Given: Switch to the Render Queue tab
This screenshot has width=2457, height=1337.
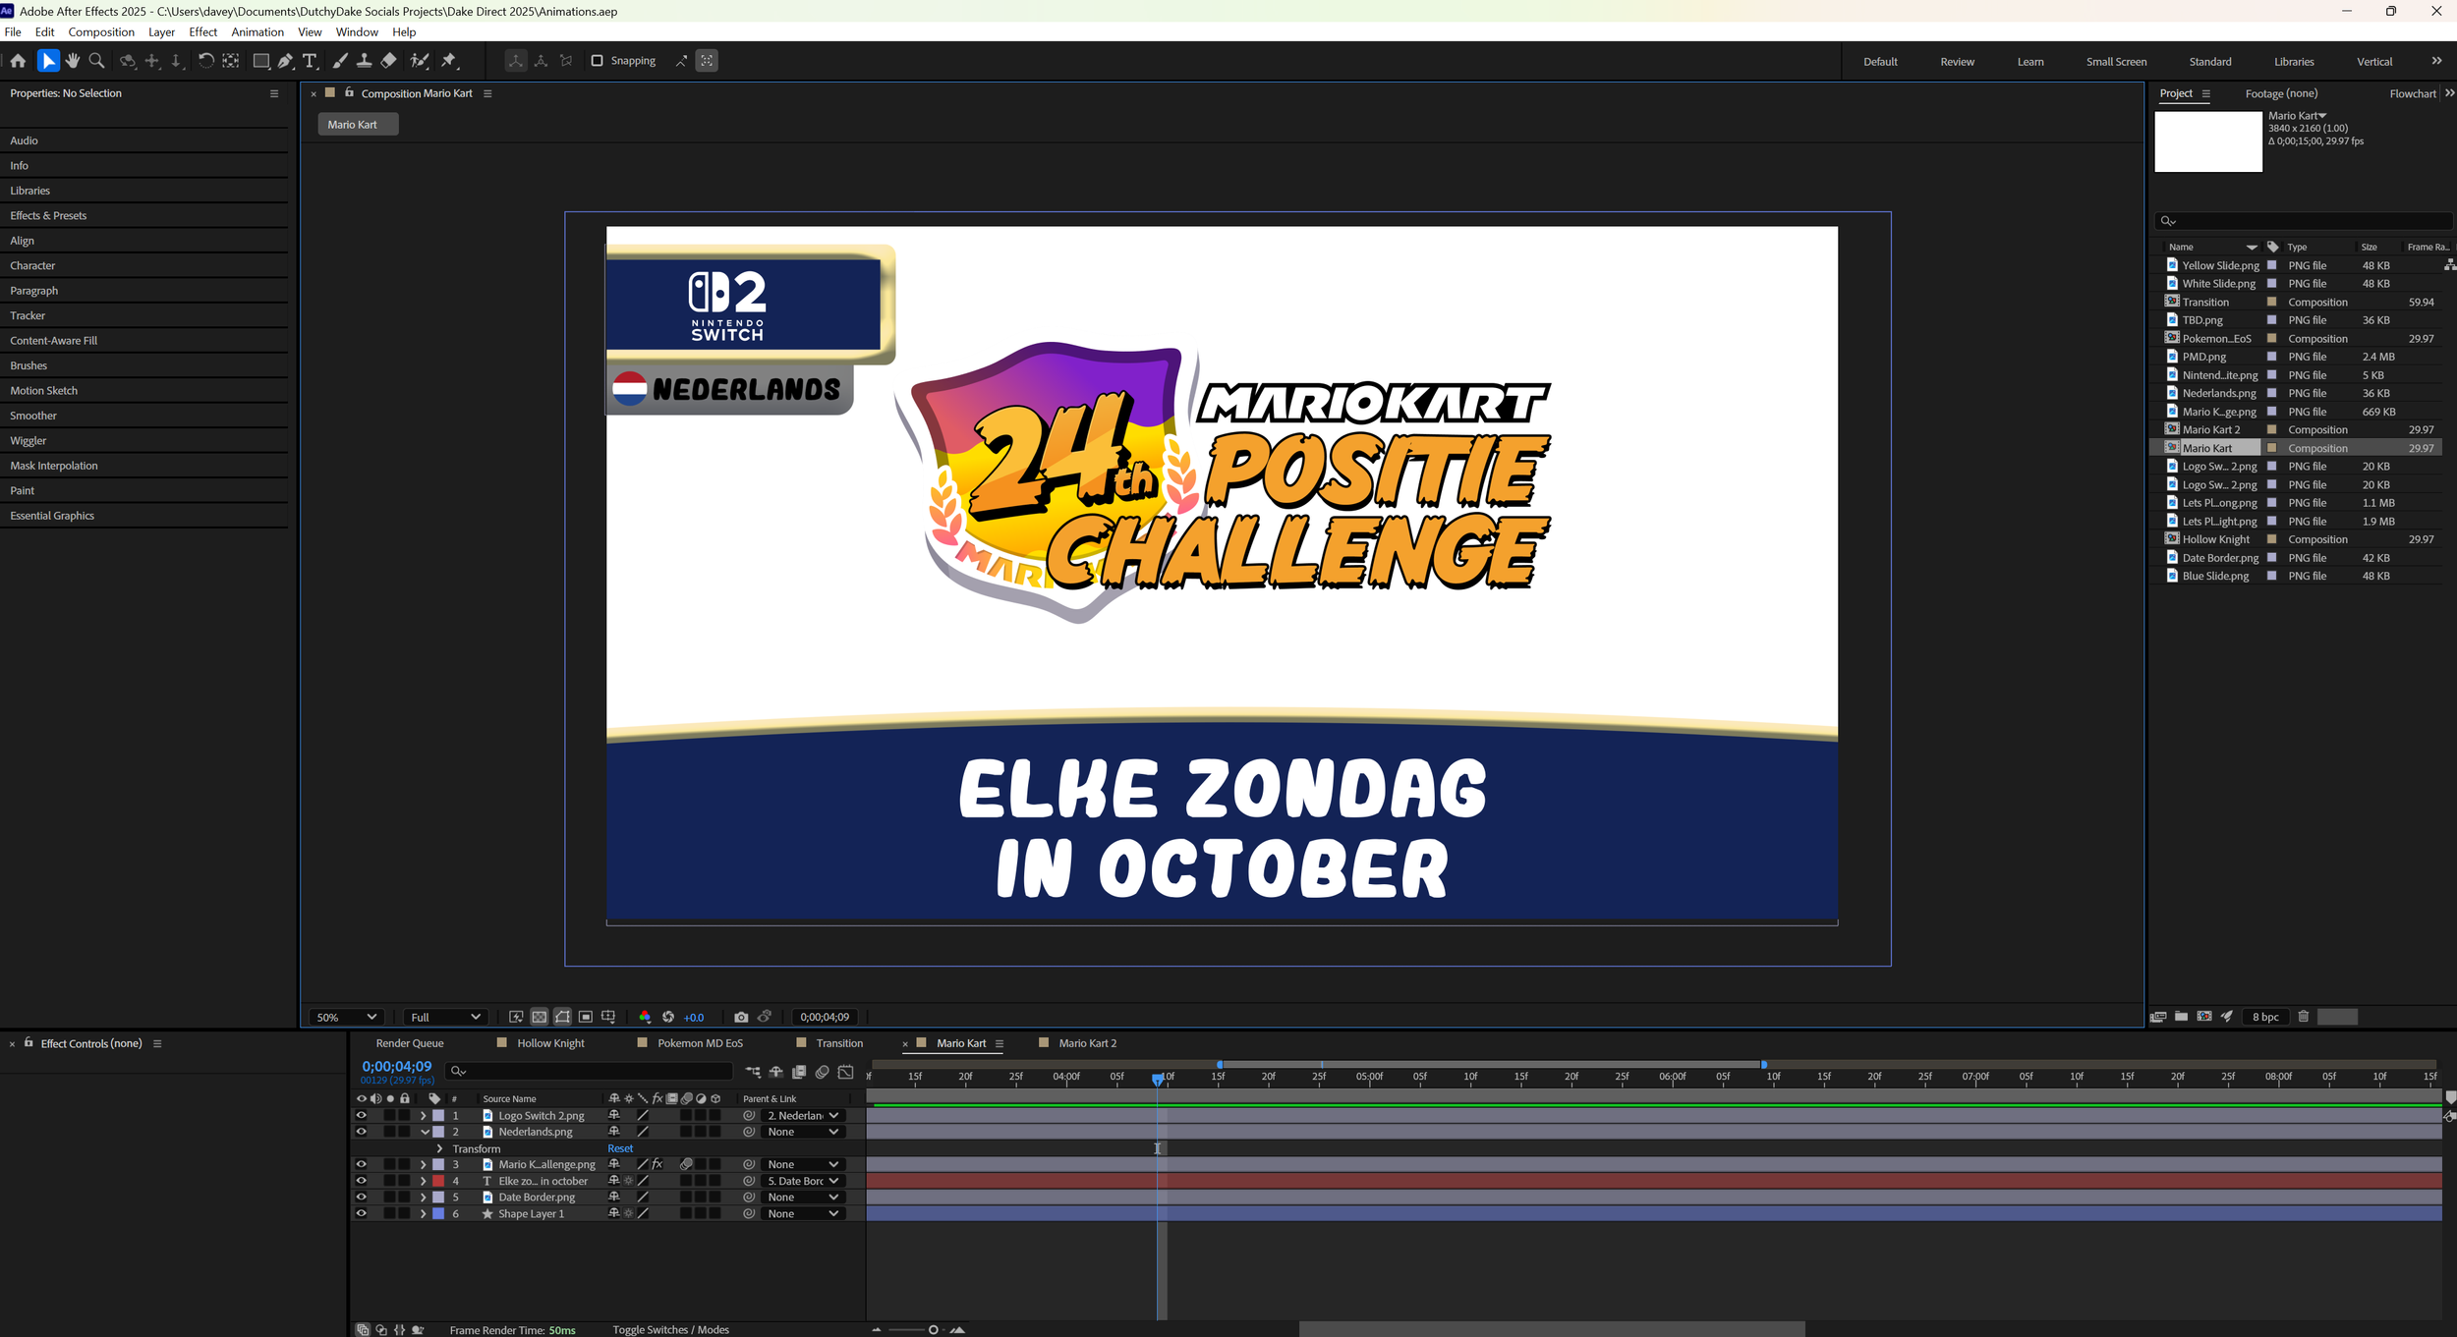Looking at the screenshot, I should point(410,1043).
